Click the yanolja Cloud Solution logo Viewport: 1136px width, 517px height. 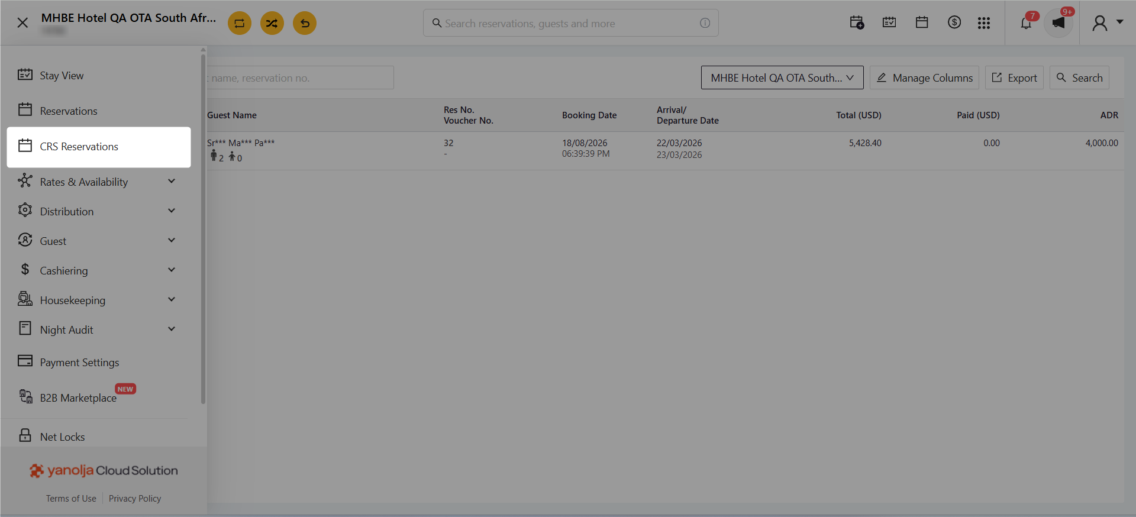point(104,470)
